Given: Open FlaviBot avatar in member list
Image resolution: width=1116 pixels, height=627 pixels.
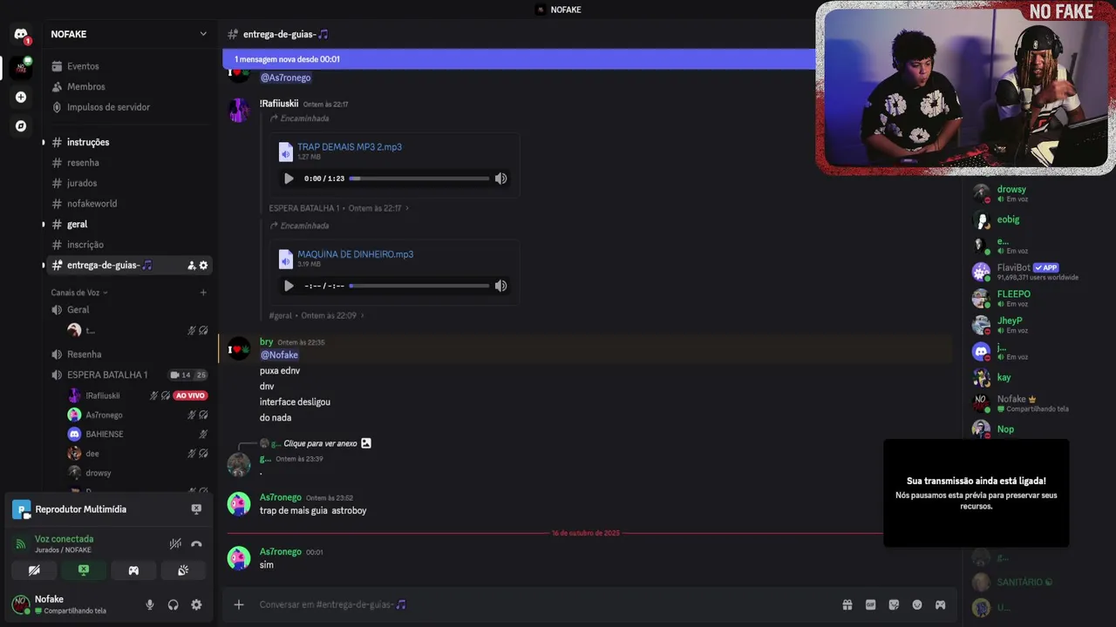Looking at the screenshot, I should click(981, 272).
